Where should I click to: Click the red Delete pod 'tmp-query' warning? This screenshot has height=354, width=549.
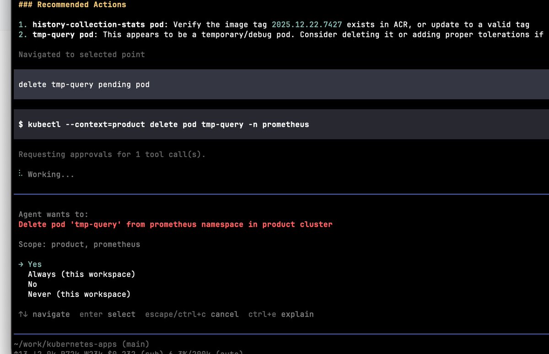(x=175, y=225)
